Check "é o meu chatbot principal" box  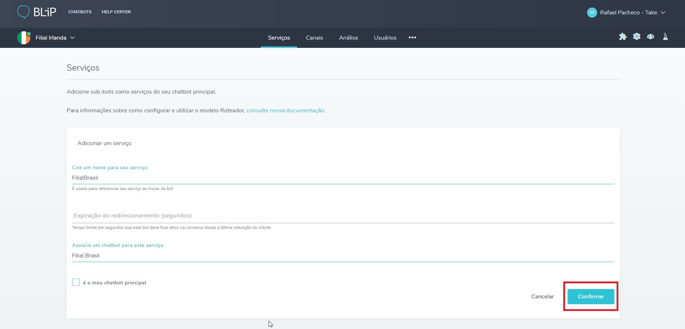[x=76, y=282]
